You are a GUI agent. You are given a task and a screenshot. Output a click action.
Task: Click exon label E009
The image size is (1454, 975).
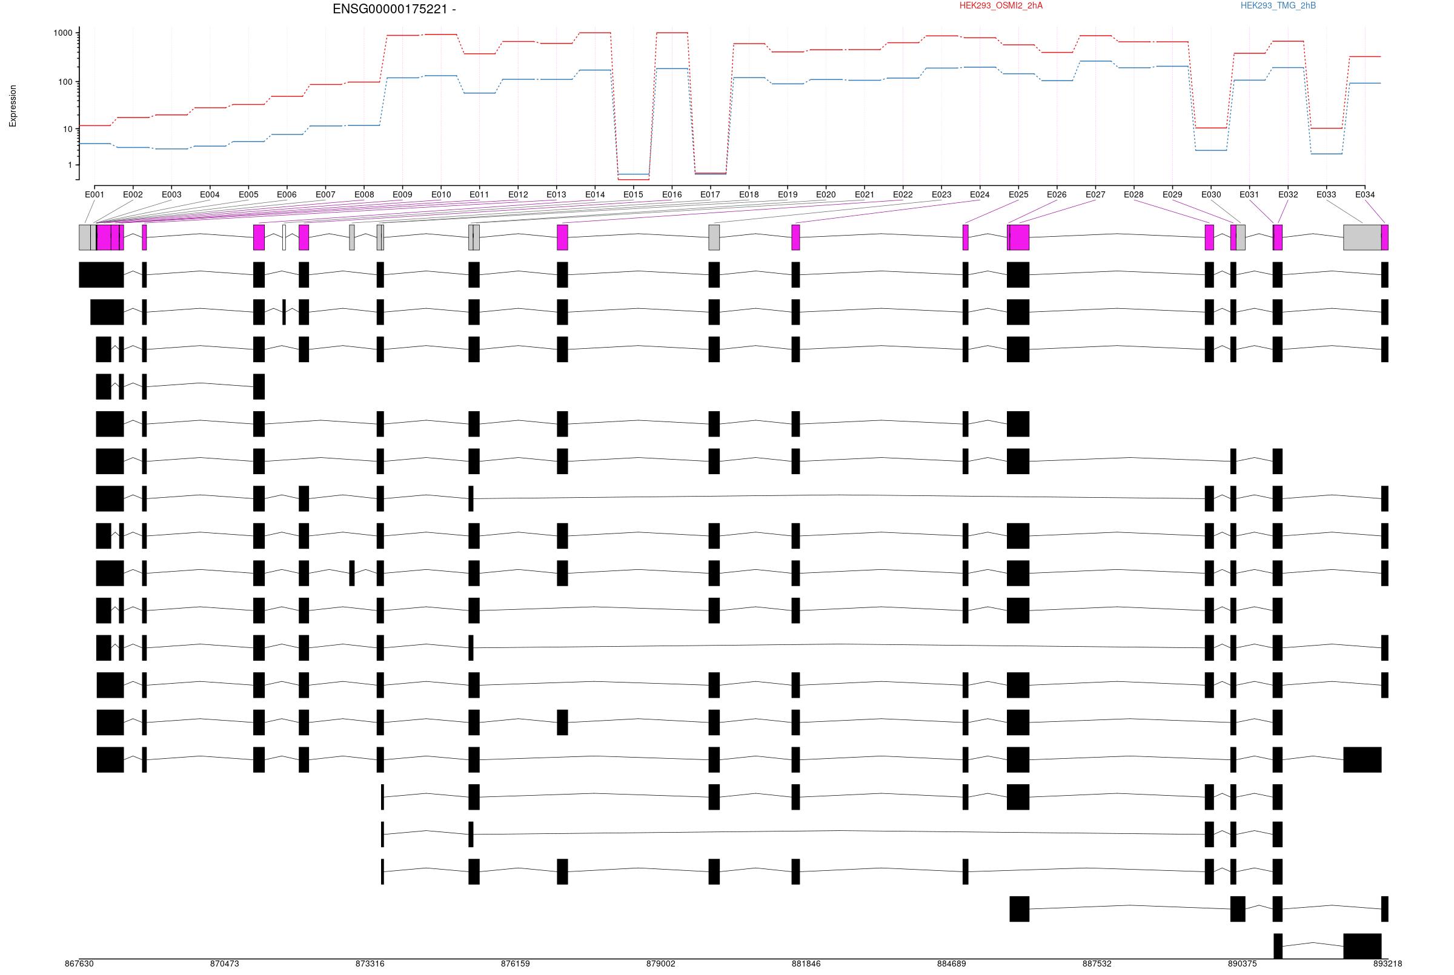coord(402,194)
